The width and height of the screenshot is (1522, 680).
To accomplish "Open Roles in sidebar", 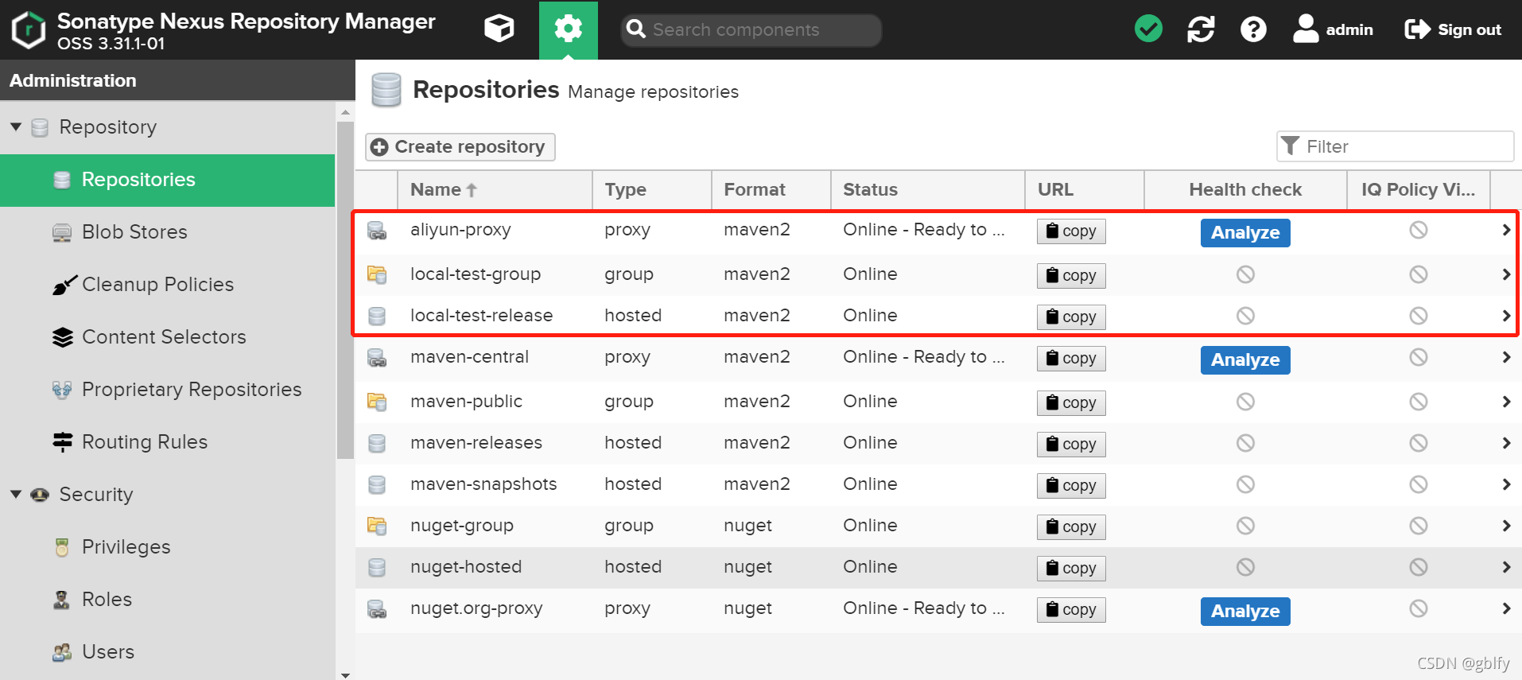I will click(167, 600).
